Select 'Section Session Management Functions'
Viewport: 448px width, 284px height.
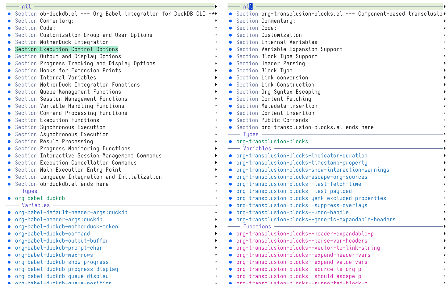pos(71,99)
